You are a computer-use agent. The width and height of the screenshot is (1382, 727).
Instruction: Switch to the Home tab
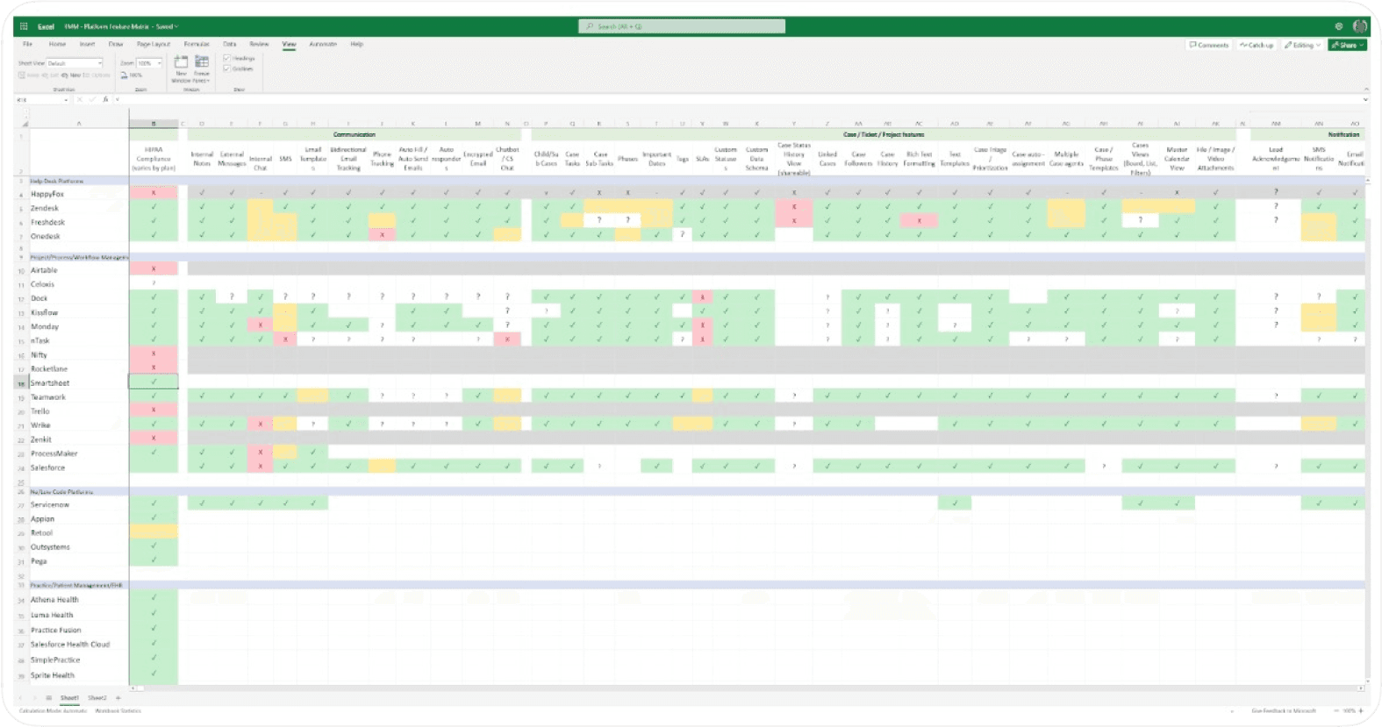pyautogui.click(x=57, y=44)
